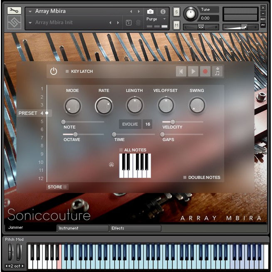Select preset slot 1
The image size is (272, 272).
(x=42, y=89)
